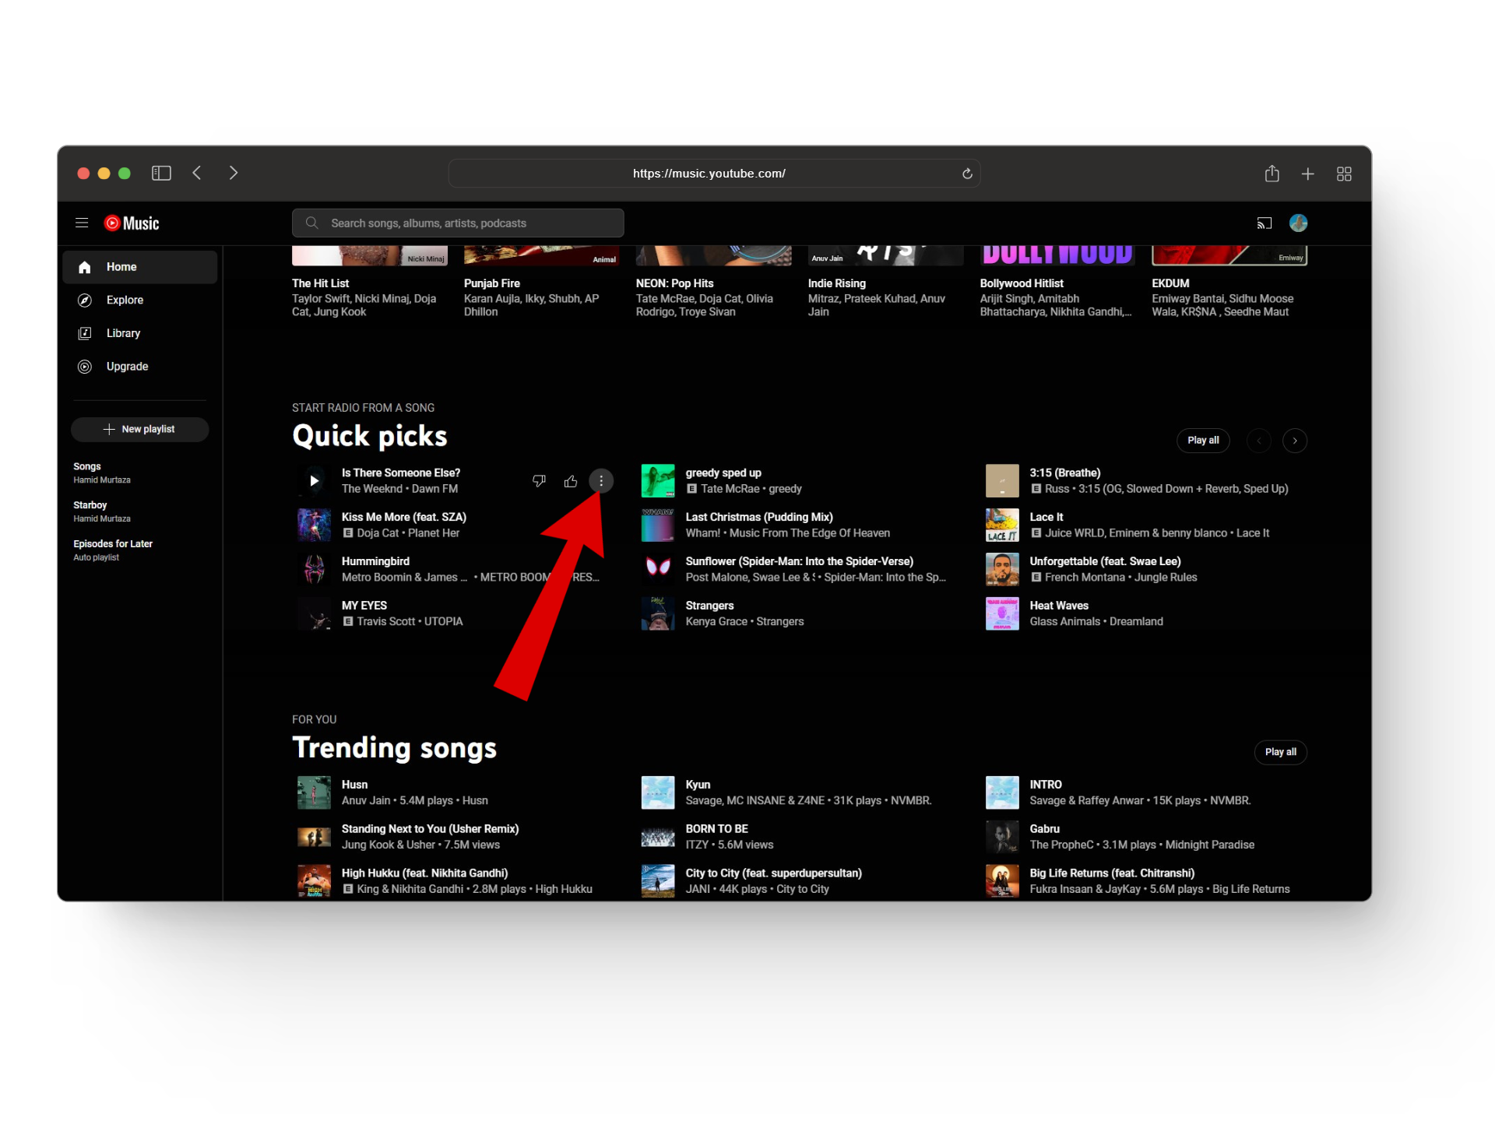Click the New playlist button
The image size is (1495, 1121).
pyautogui.click(x=140, y=430)
